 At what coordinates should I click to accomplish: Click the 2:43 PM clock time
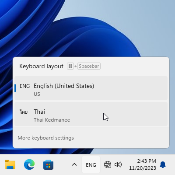[147, 161]
